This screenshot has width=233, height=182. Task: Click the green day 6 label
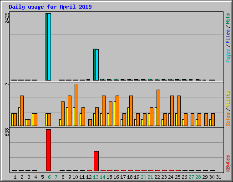[x=49, y=177]
